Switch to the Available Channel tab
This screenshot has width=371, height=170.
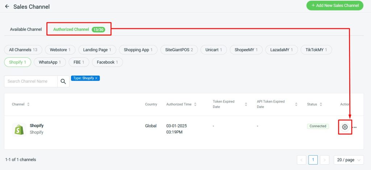(x=26, y=29)
